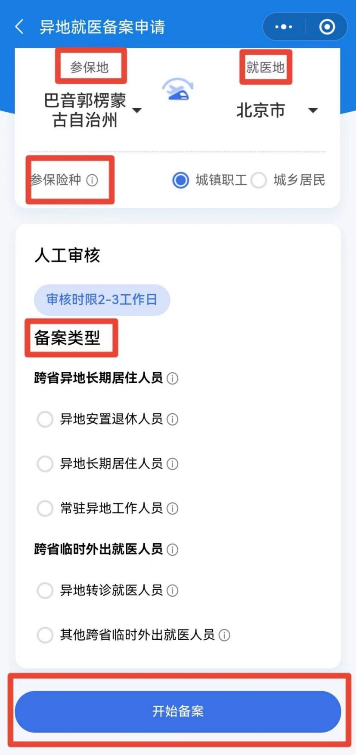
Task: Tap info icon next to 其他跨省临时外出就医人员
Action: (x=224, y=635)
